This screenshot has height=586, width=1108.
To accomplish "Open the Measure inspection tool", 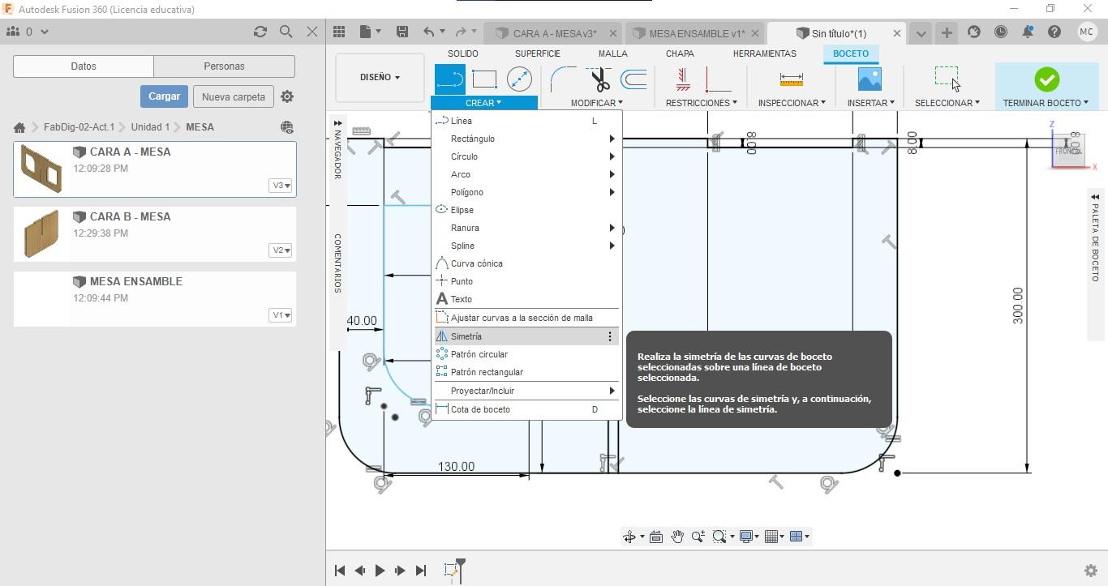I will (x=791, y=79).
